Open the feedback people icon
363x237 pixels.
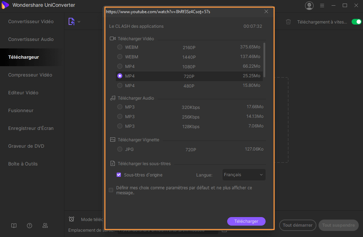click(45, 225)
